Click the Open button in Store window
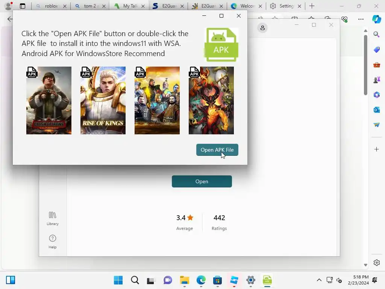Viewport: 385px width, 289px height. (x=202, y=181)
